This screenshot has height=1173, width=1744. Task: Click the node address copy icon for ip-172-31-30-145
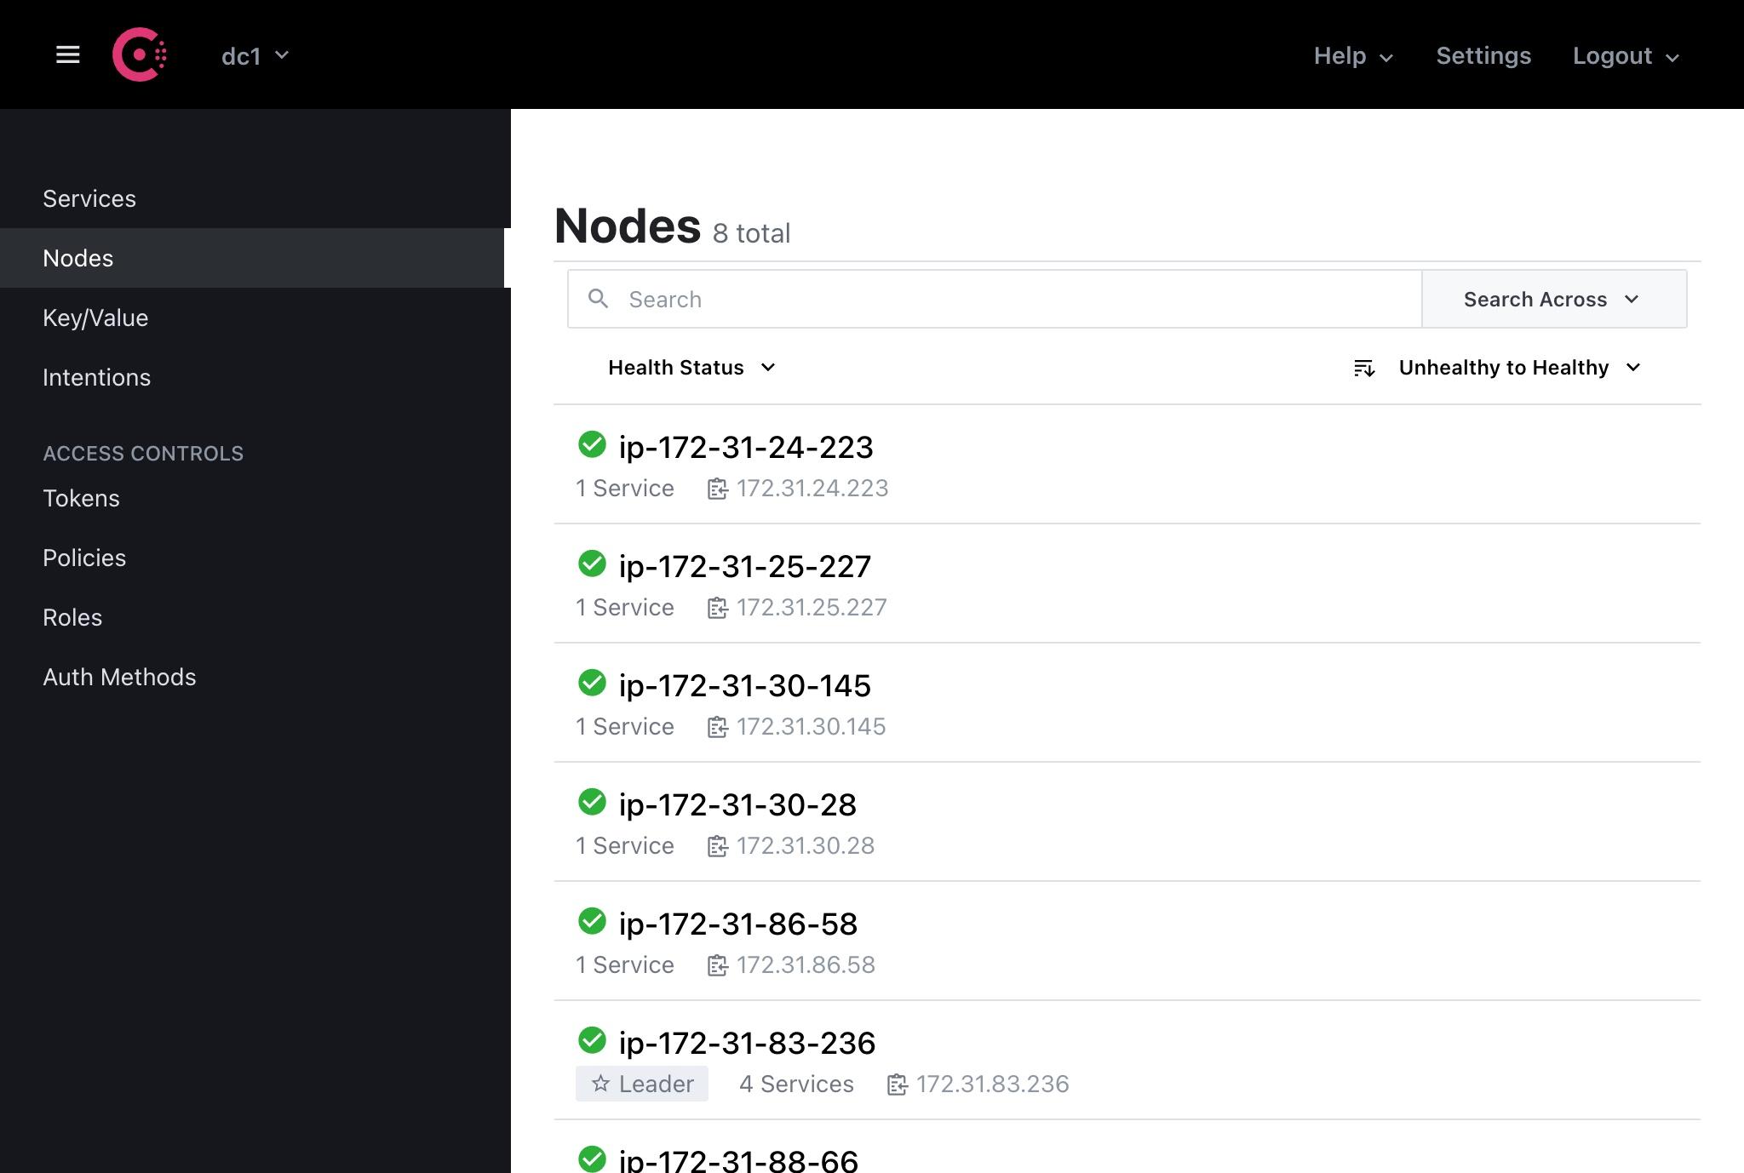pos(714,725)
